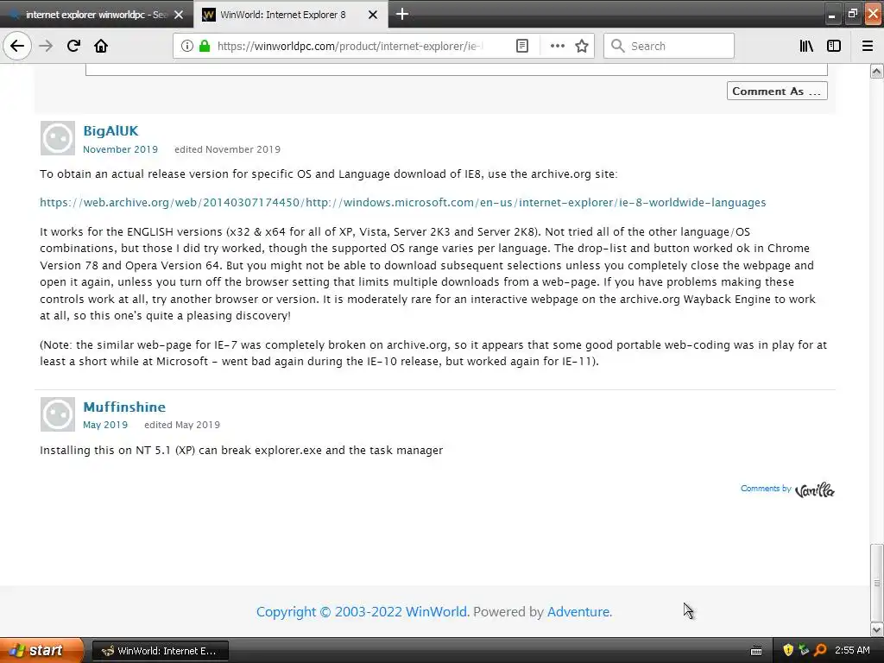Click the search magnifier icon
Screen dimensions: 884x663
click(x=618, y=46)
